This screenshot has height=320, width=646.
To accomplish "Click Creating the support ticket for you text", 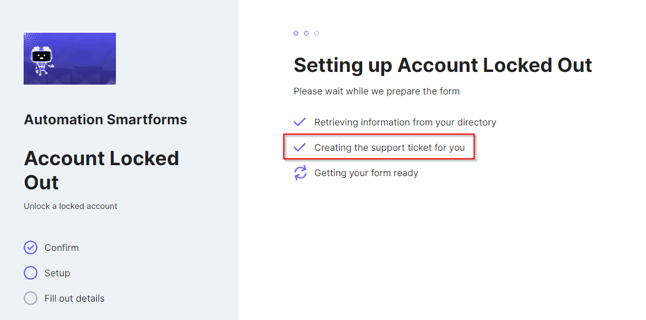I will (x=389, y=147).
